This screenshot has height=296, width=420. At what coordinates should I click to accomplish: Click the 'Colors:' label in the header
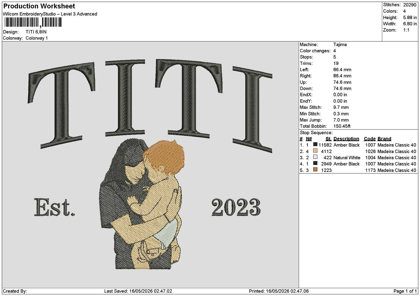pos(390,11)
